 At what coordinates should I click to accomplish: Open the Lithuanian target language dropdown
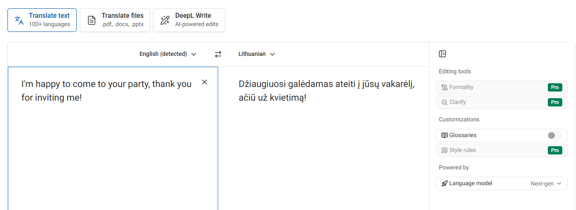(257, 54)
